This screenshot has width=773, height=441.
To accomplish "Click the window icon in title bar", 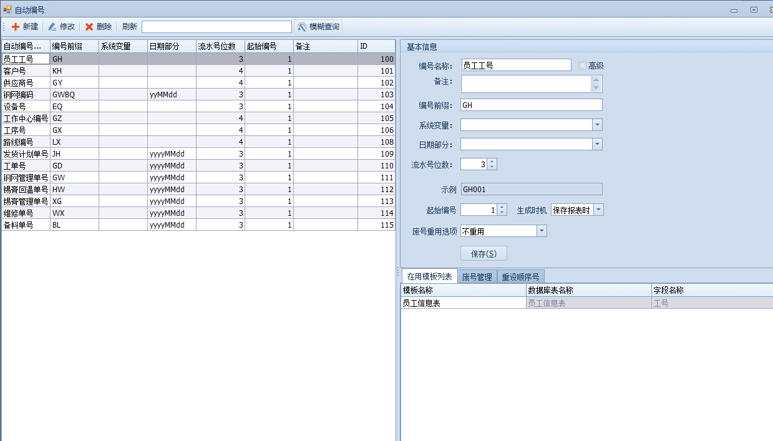I will (7, 9).
